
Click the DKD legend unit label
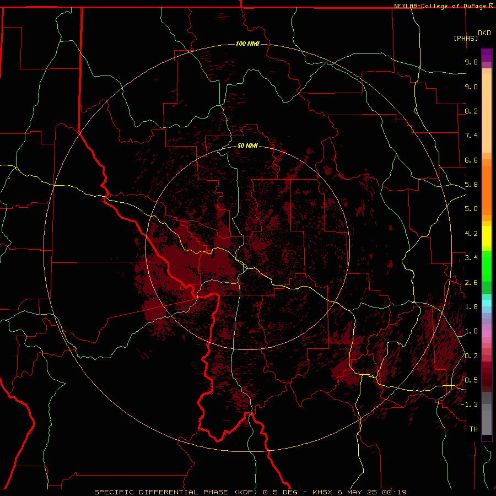[484, 33]
